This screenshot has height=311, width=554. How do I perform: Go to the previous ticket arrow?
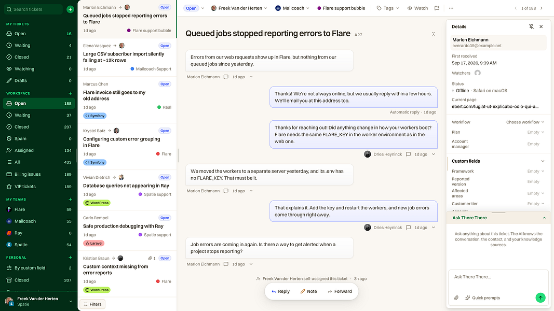[x=516, y=8]
